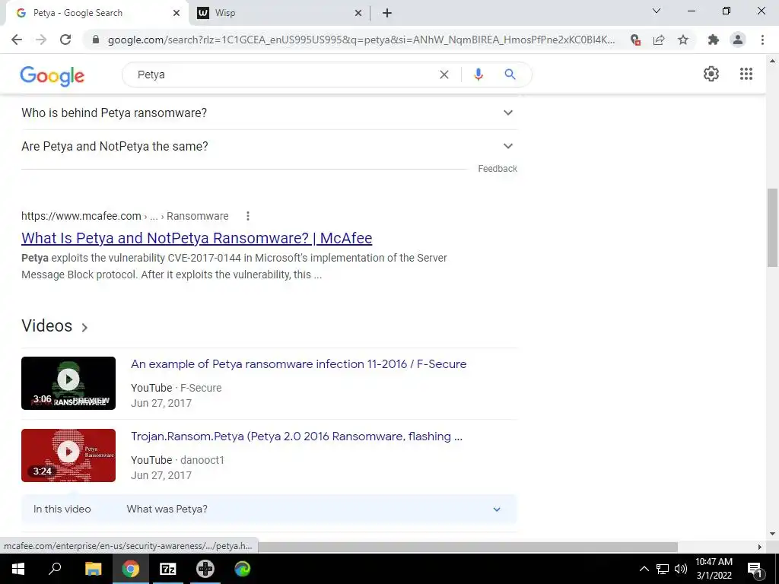The width and height of the screenshot is (779, 584).
Task: Open File Explorer from the taskbar
Action: coord(93,569)
